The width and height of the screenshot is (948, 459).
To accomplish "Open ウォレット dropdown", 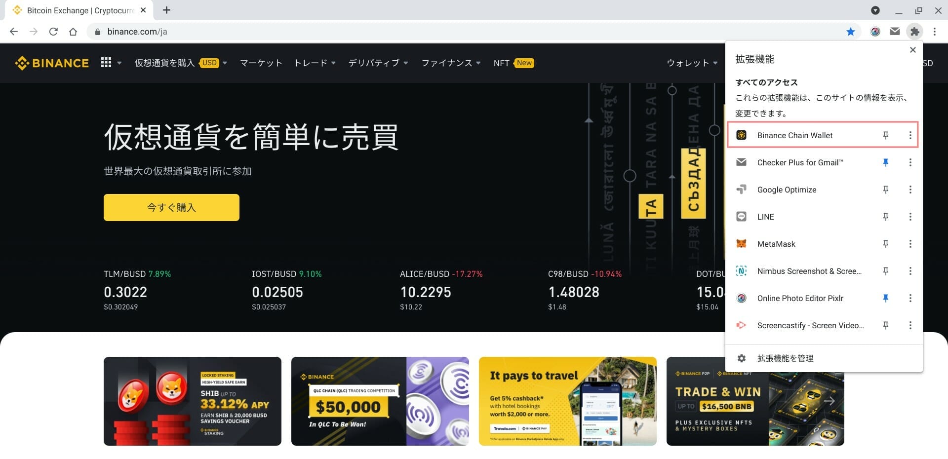I will (x=692, y=63).
